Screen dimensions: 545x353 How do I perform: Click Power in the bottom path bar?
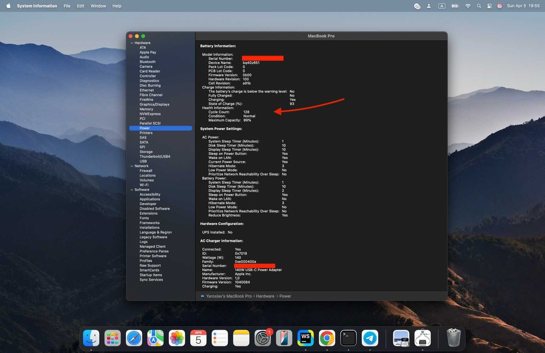[x=286, y=296]
